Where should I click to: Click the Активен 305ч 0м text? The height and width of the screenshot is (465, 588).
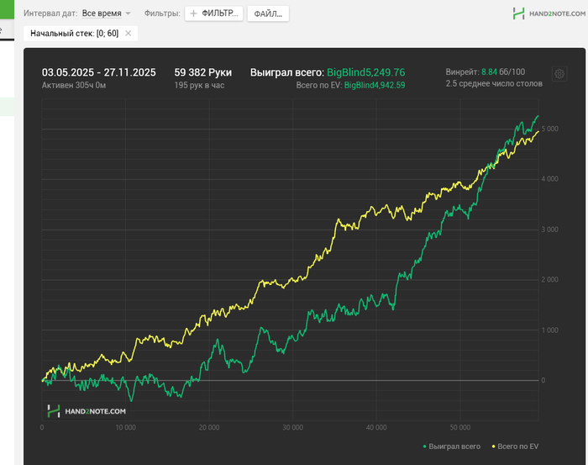pos(74,85)
